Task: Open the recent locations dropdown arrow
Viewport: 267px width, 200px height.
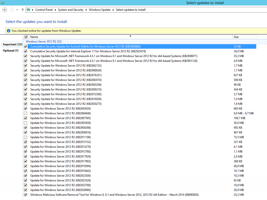Action: pos(17,10)
